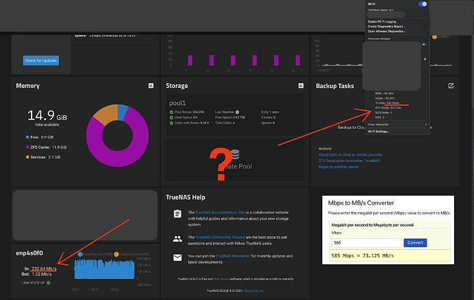Toggle the Outgoing enp4s0f0 legend
This screenshot has height=300, width=474.
(x=131, y=254)
